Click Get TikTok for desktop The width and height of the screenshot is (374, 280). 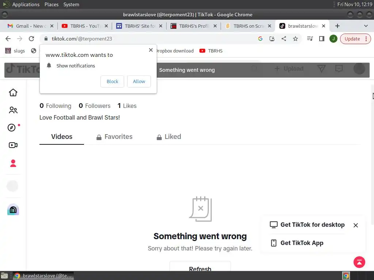307,225
